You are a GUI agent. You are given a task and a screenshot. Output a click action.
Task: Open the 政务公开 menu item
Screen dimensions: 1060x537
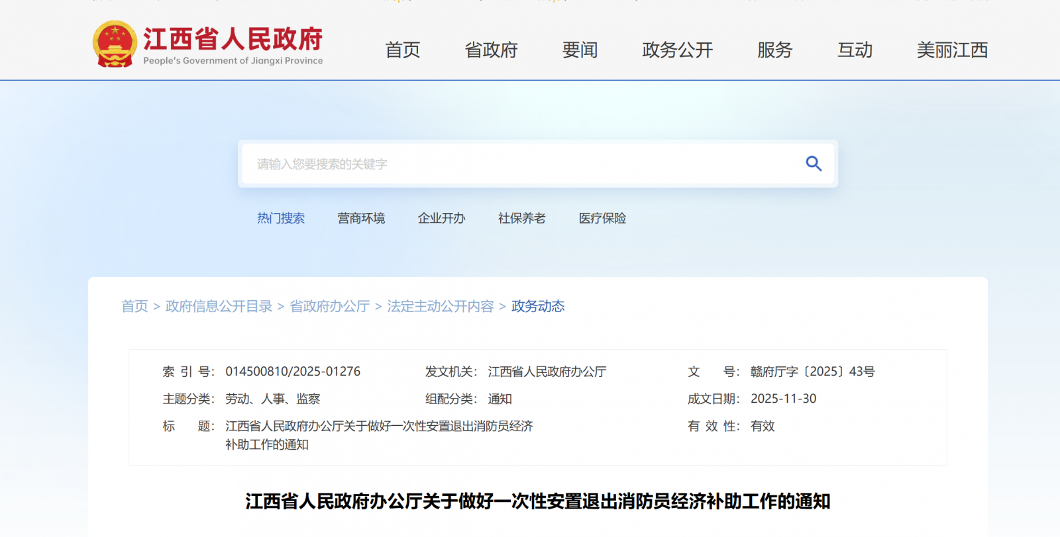(x=677, y=50)
